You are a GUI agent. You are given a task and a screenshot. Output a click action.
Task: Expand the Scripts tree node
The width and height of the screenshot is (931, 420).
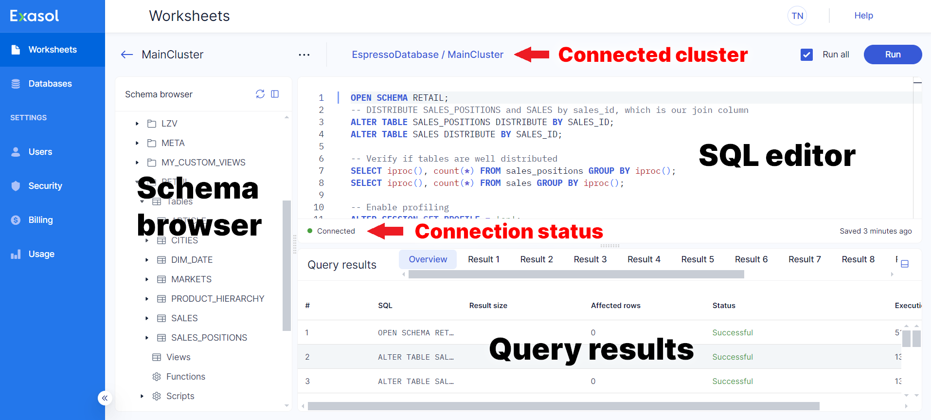pos(142,396)
